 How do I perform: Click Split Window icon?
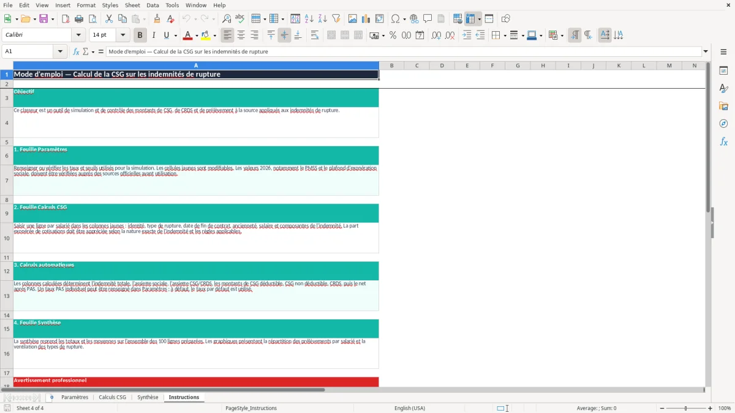tap(489, 19)
